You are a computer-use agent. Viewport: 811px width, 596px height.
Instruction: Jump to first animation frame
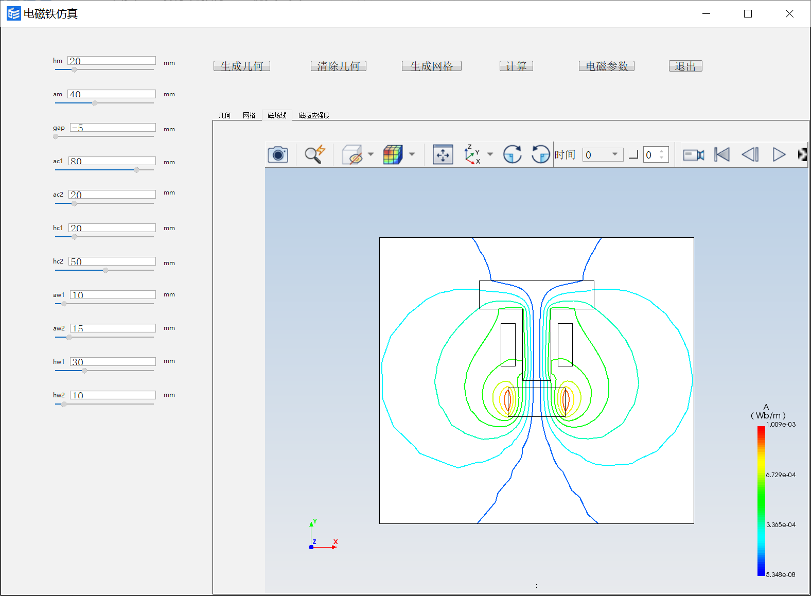pos(722,154)
